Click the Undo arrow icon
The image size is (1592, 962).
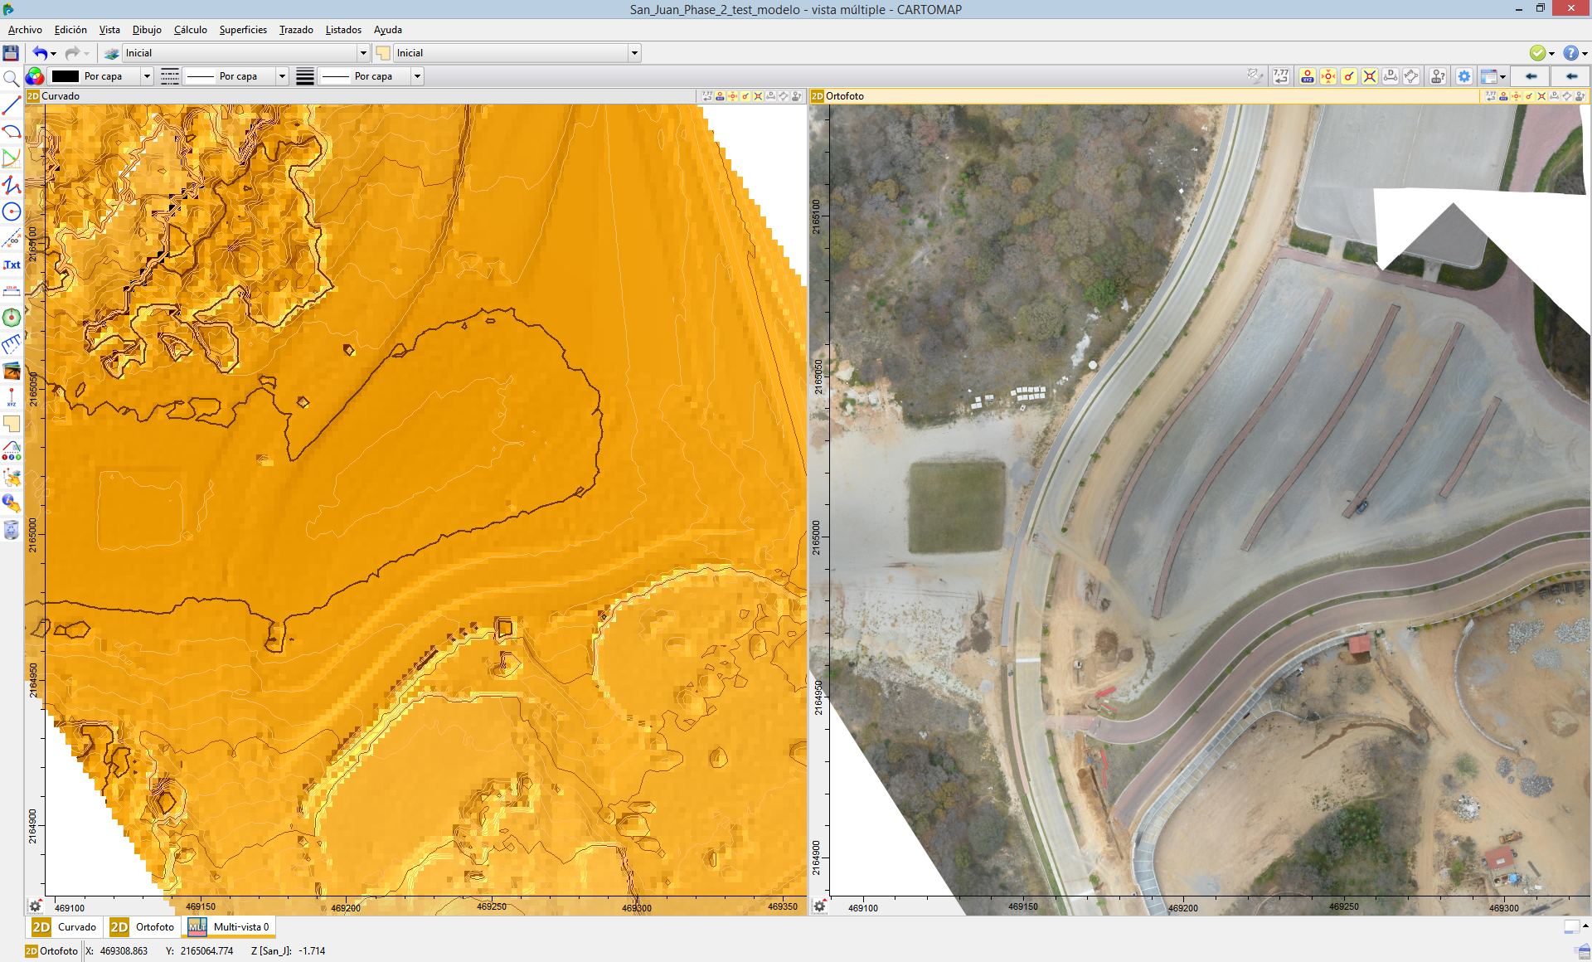[x=39, y=53]
